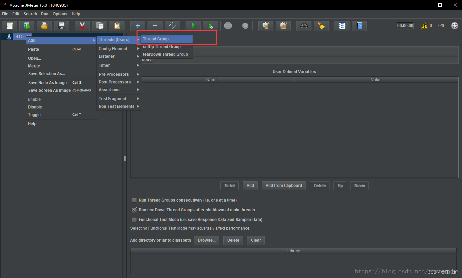Toggle Run Thread Groups consecutively checkbox
Image resolution: width=462 pixels, height=278 pixels.
point(134,200)
